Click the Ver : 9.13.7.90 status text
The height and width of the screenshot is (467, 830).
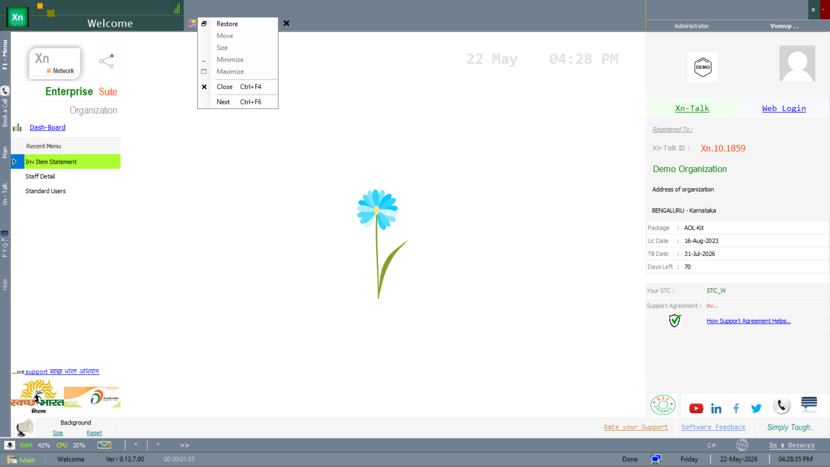[125, 459]
